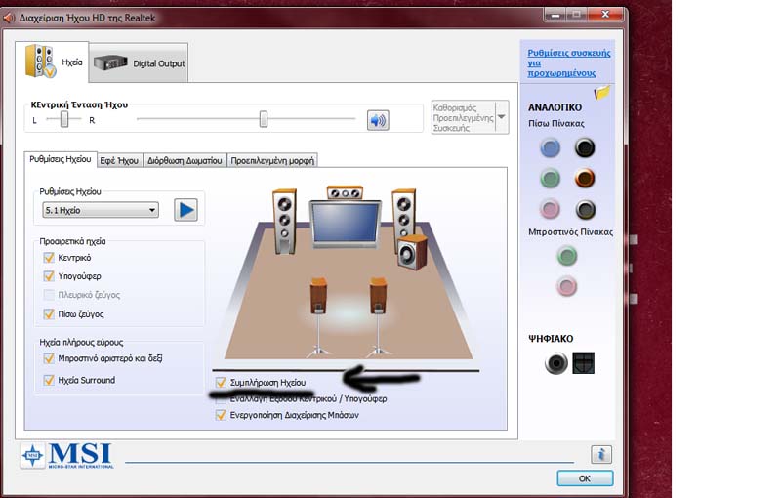Open the Εφέ Ήχου tab
This screenshot has width=781, height=498.
click(119, 160)
